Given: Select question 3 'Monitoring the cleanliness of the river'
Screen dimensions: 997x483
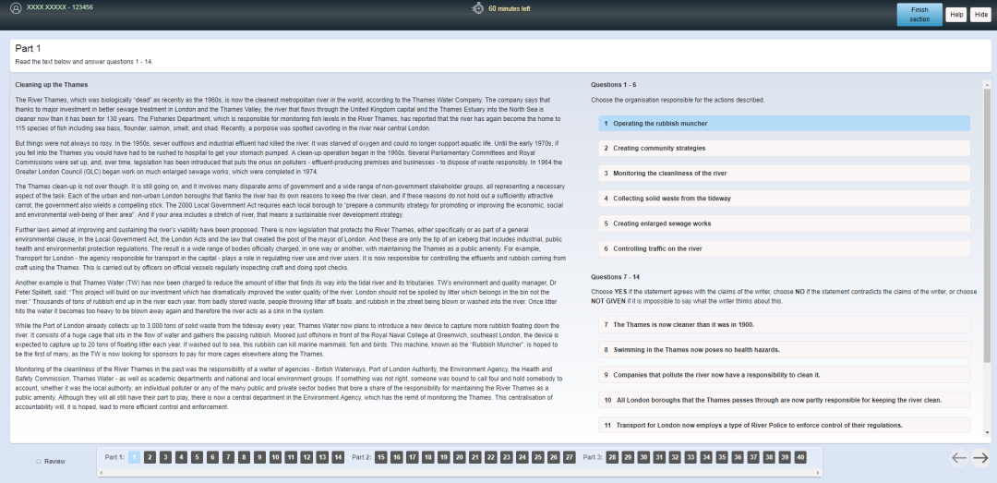Looking at the screenshot, I should coord(783,173).
